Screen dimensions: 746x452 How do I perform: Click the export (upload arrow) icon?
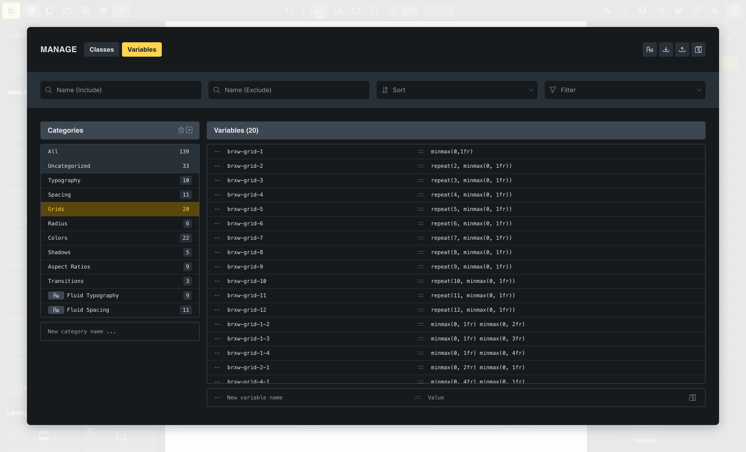pos(682,49)
